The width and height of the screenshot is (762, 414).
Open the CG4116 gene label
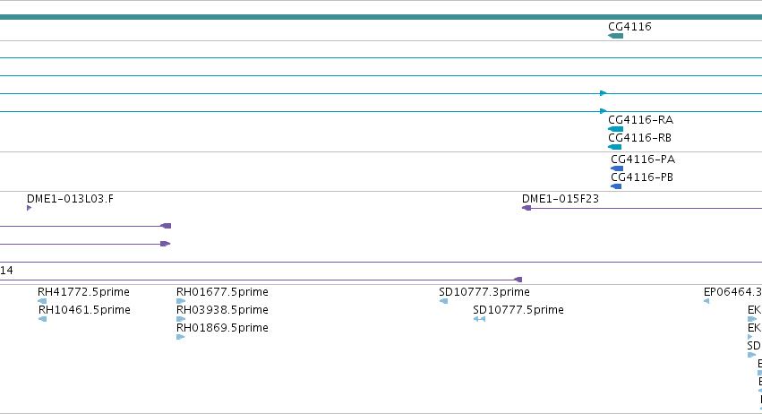[629, 27]
